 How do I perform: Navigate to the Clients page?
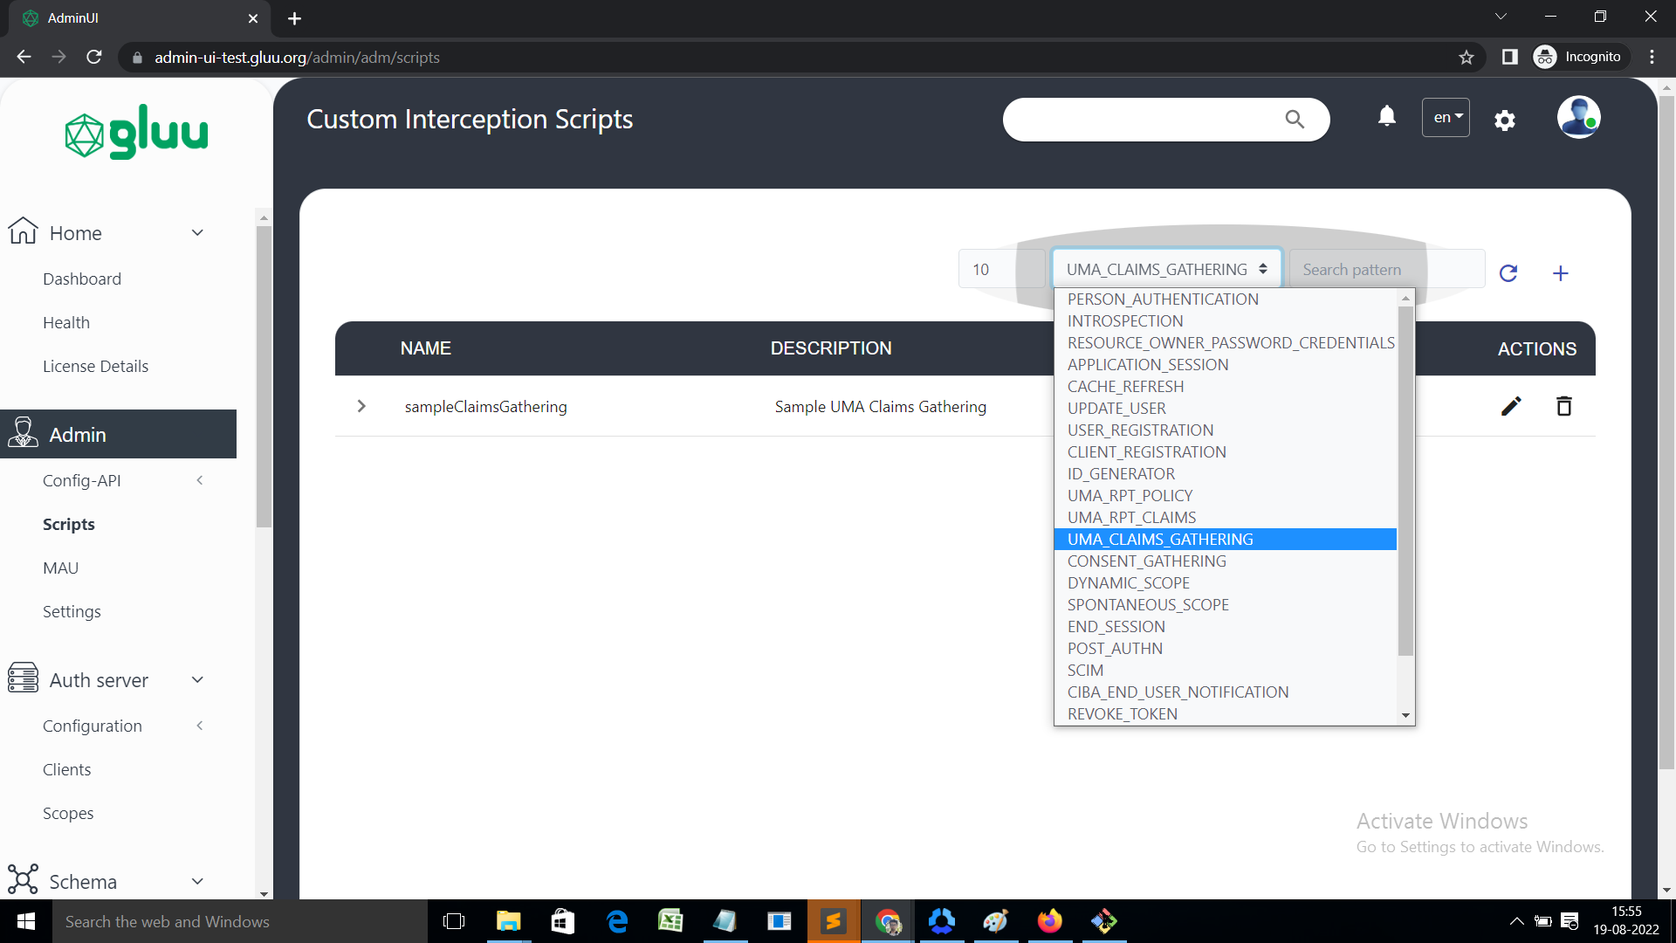pos(67,769)
